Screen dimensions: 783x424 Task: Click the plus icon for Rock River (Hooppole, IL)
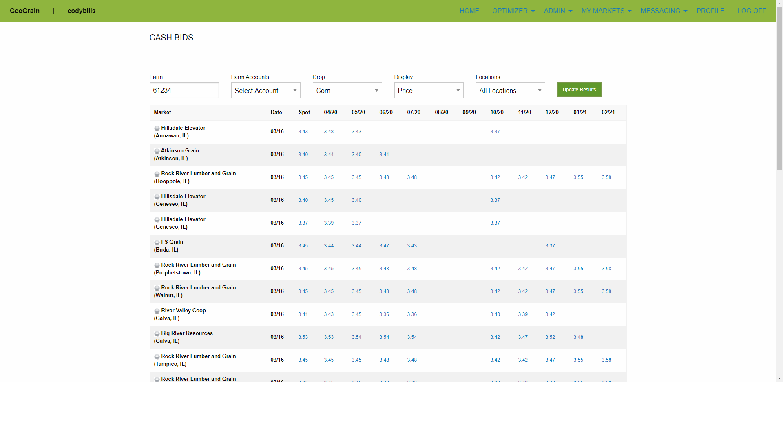coord(157,174)
